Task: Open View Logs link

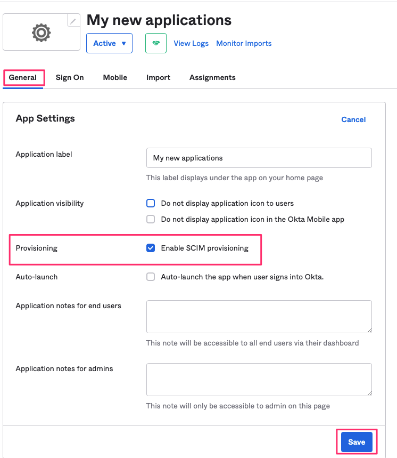Action: click(x=191, y=43)
